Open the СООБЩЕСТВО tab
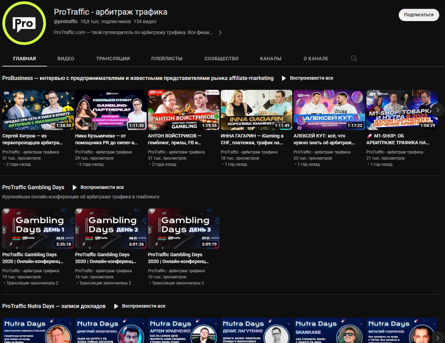Viewport: 445px width, 343px height. 221,59
